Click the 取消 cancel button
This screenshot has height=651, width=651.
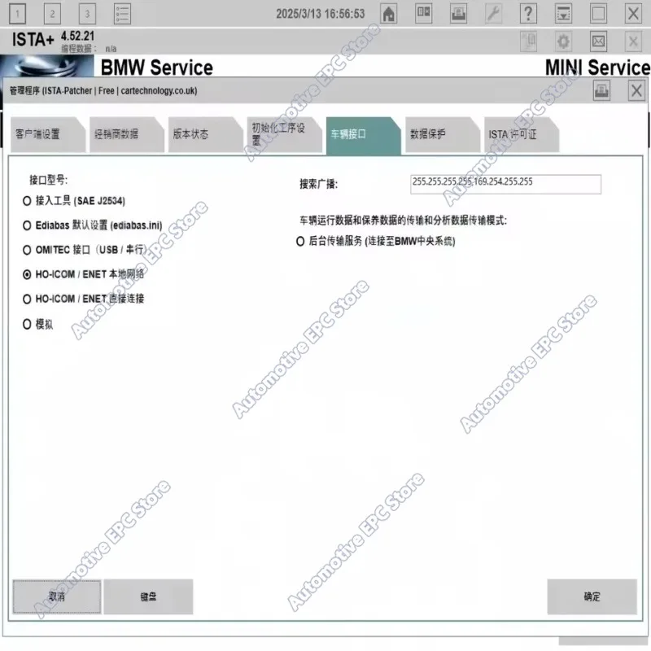(57, 596)
